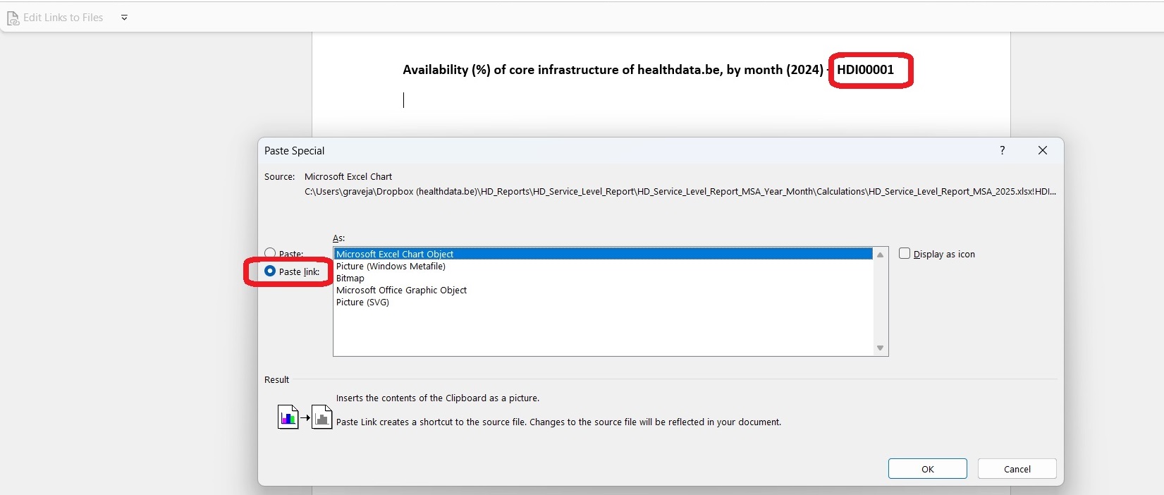This screenshot has width=1164, height=495.
Task: Click the format list scroll down arrow
Action: coord(880,348)
